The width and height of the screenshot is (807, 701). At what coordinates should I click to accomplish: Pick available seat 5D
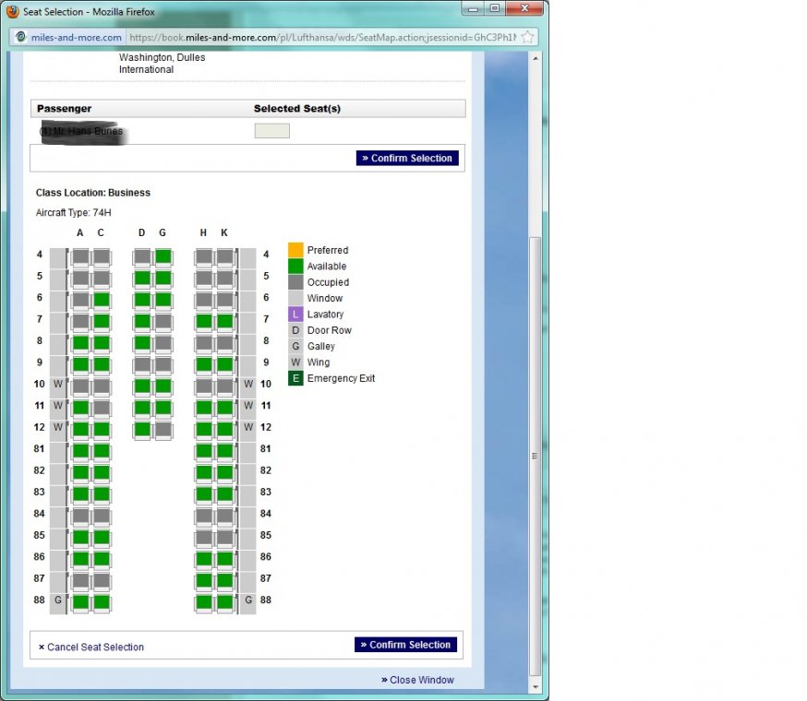(142, 278)
